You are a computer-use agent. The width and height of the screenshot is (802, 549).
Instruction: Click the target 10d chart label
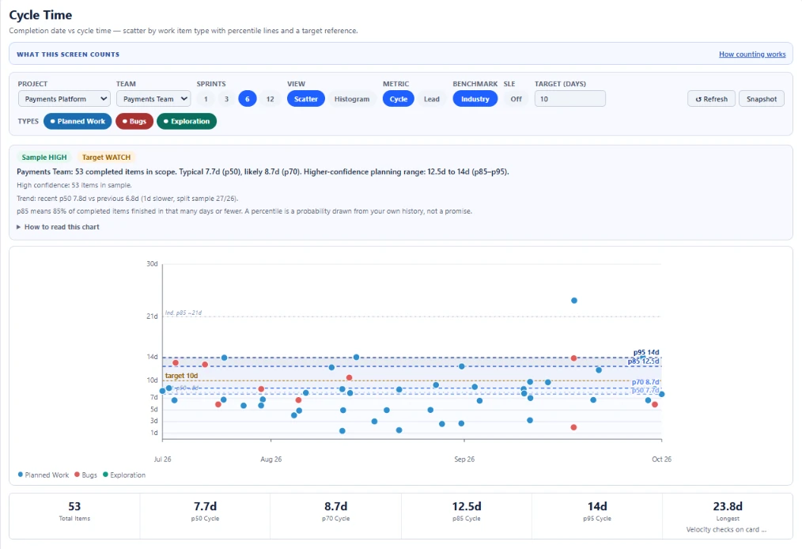pyautogui.click(x=182, y=376)
